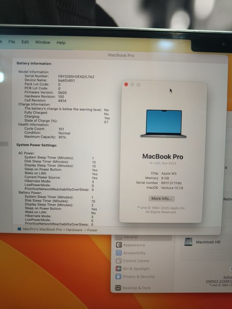Click the Health Information label

(34, 125)
